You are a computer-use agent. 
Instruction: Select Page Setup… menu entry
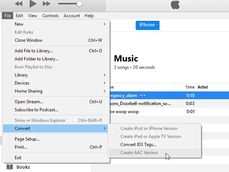tap(56, 139)
